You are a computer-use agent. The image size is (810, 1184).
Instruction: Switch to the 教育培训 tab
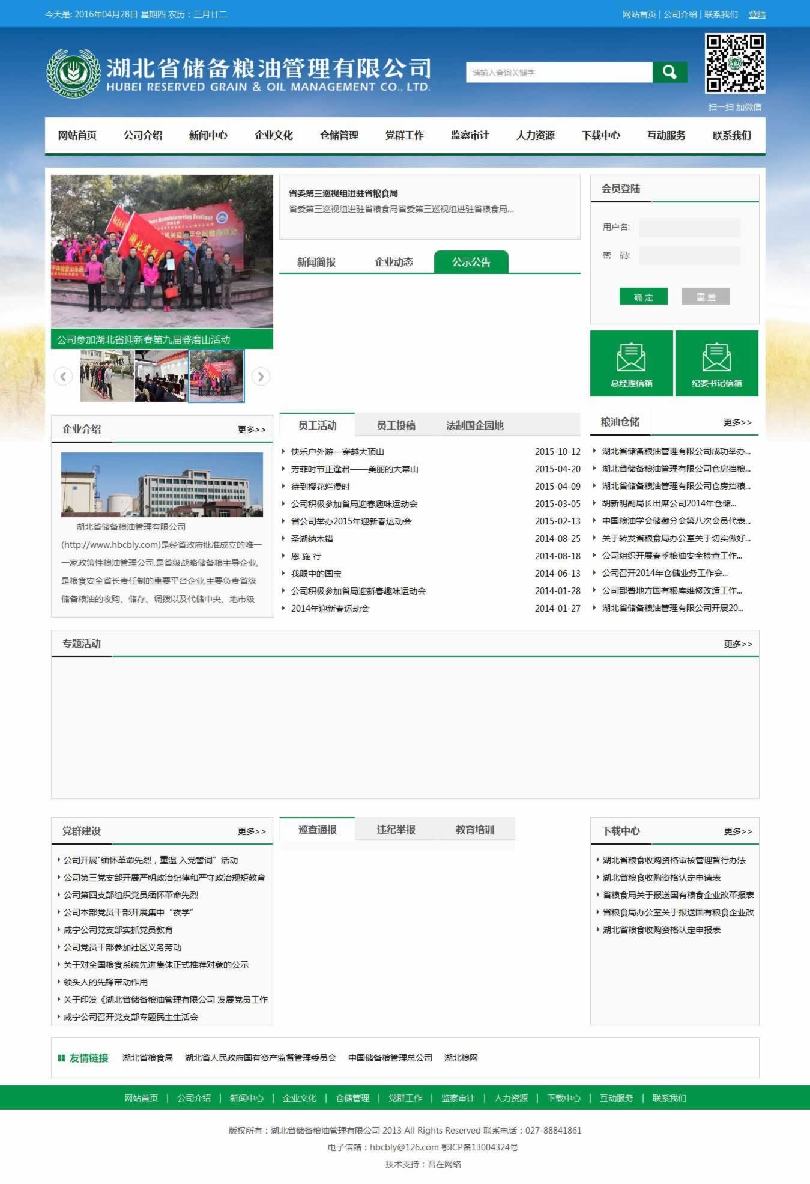(x=475, y=830)
